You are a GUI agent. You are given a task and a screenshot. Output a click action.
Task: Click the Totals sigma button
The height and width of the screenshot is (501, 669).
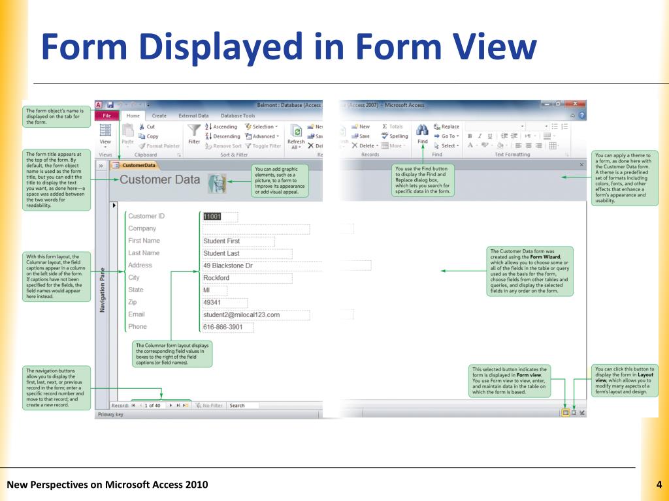click(x=392, y=127)
